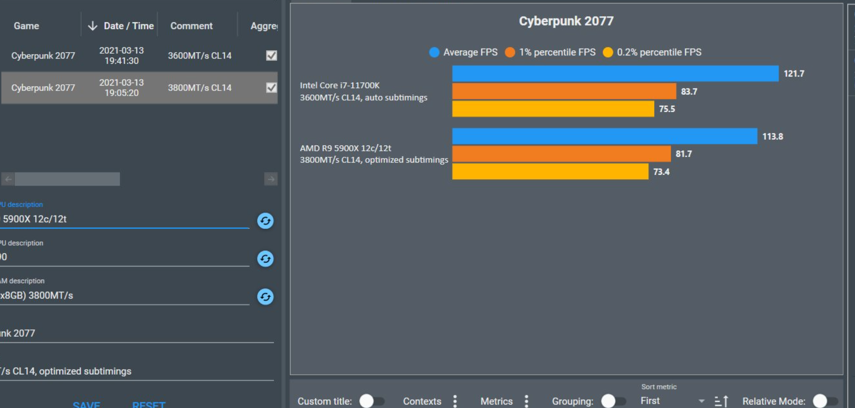Open the Sort metric dropdown
This screenshot has height=408, width=855.
672,401
